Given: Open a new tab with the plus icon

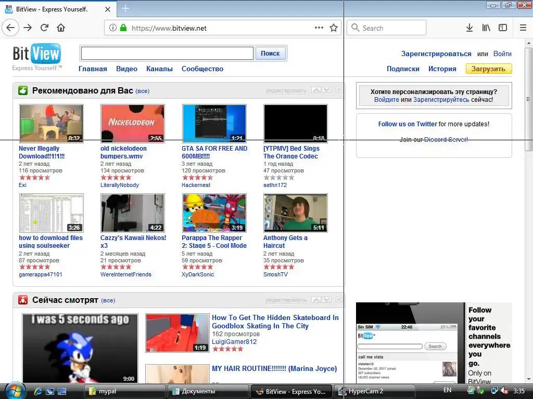Looking at the screenshot, I should tap(125, 8).
